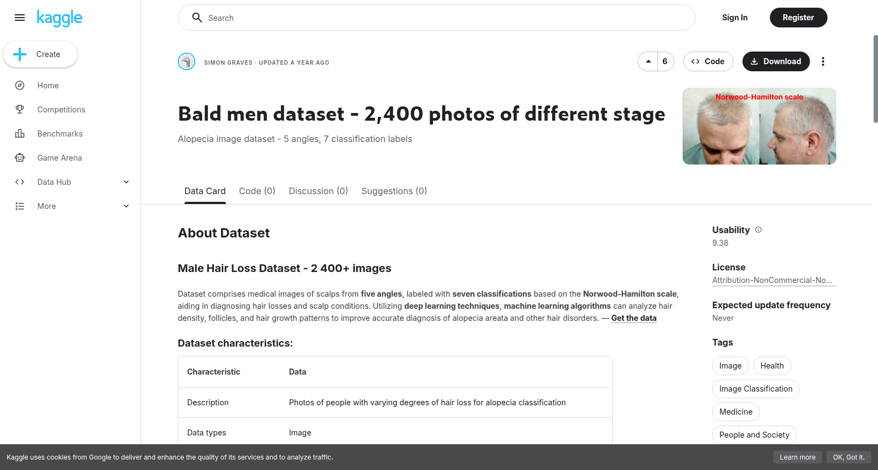
Task: Click the Kaggle logo
Action: coord(59,18)
